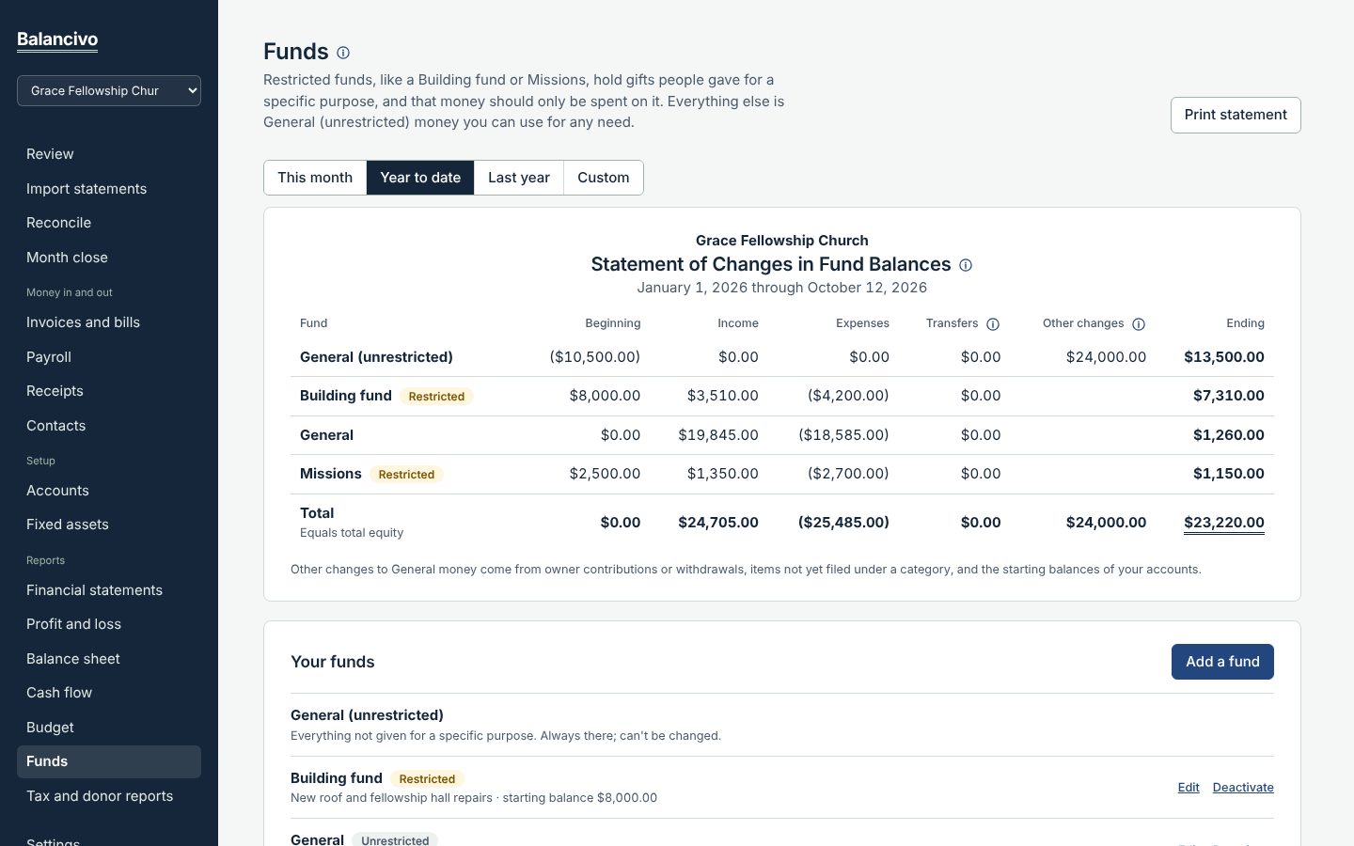Select Funds in the sidebar
This screenshot has height=846, width=1354.
point(109,761)
